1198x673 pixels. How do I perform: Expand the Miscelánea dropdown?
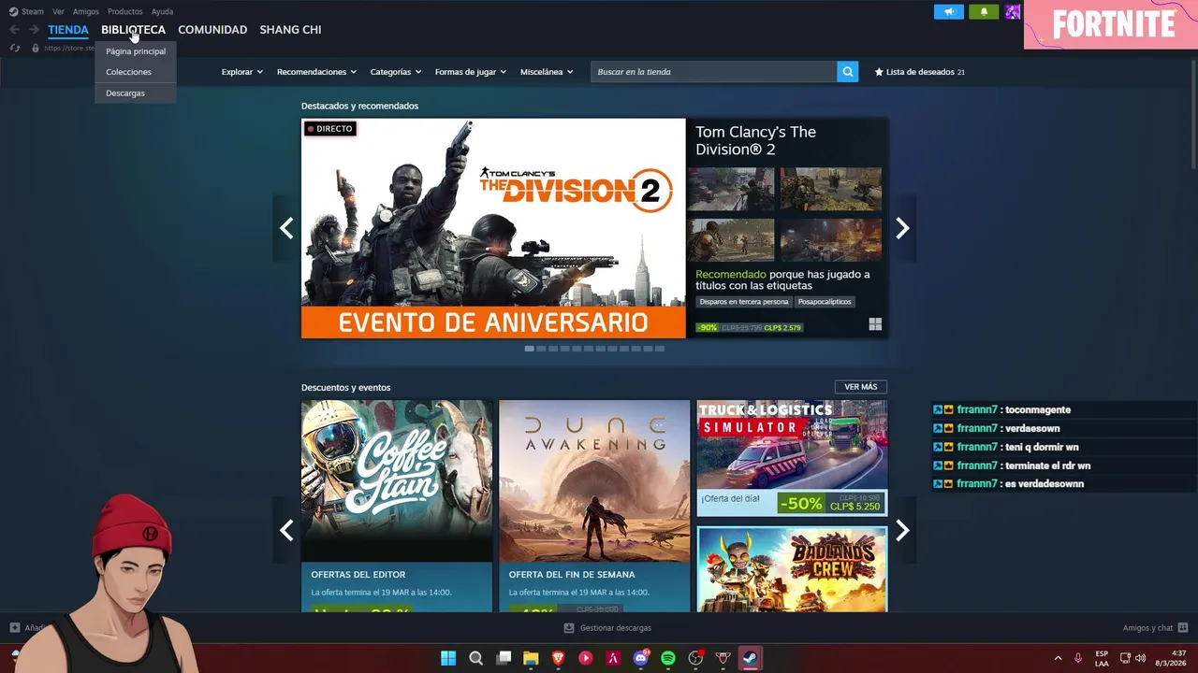(547, 72)
